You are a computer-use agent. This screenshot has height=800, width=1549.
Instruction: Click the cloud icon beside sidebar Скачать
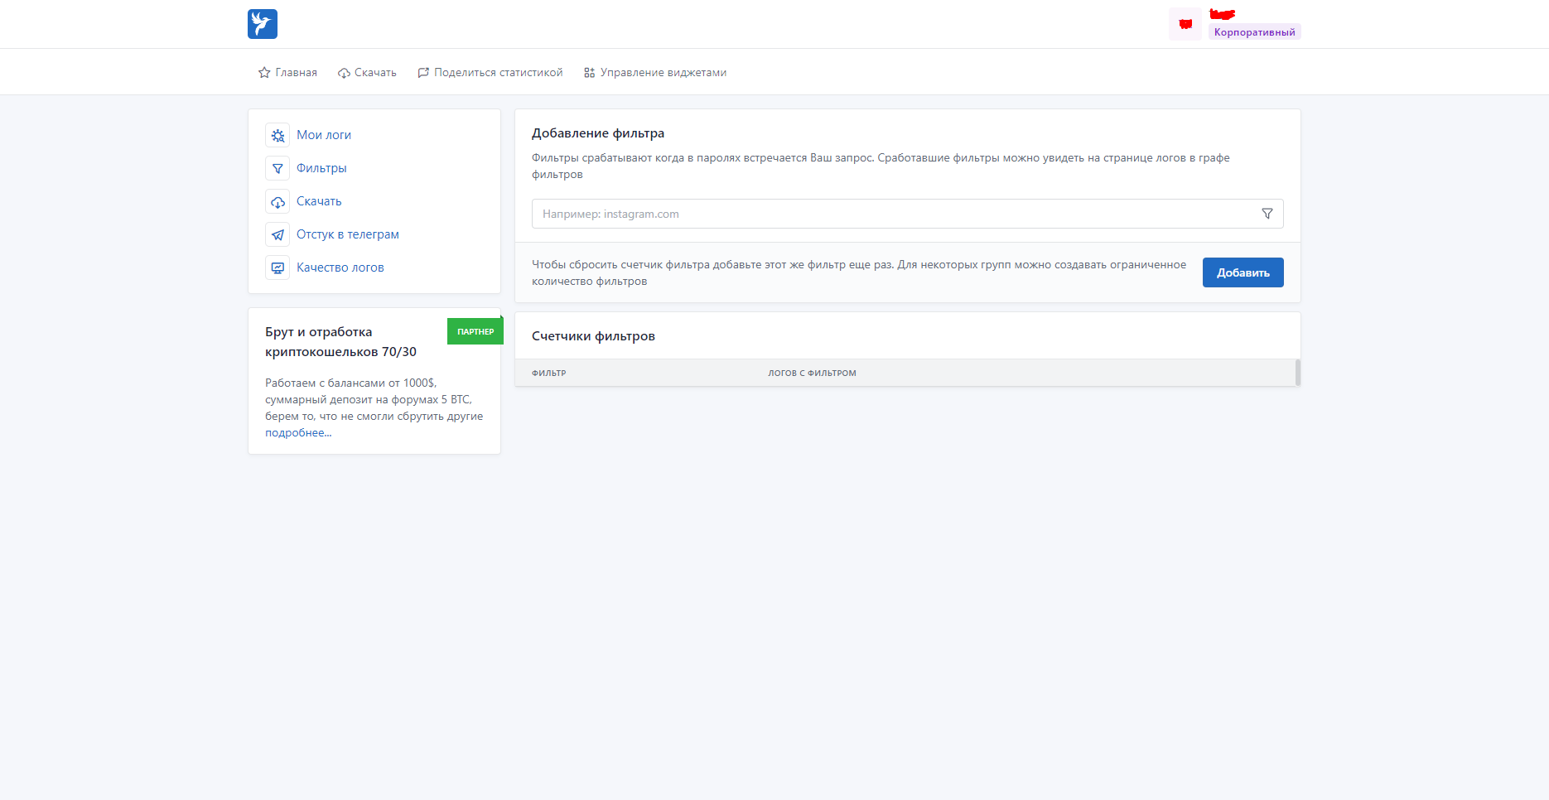coord(277,201)
